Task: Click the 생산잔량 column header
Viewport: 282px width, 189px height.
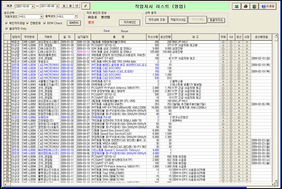Action: tap(166, 37)
